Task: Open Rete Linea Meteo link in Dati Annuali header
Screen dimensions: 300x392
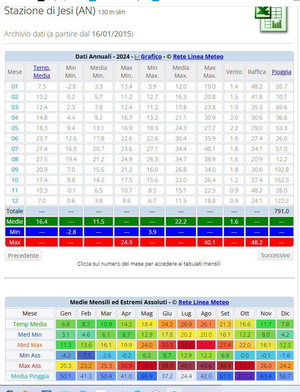Action: tap(198, 57)
